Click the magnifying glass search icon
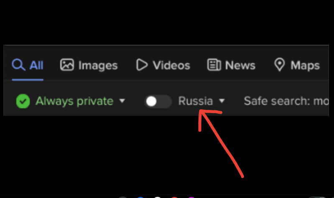 coord(18,64)
